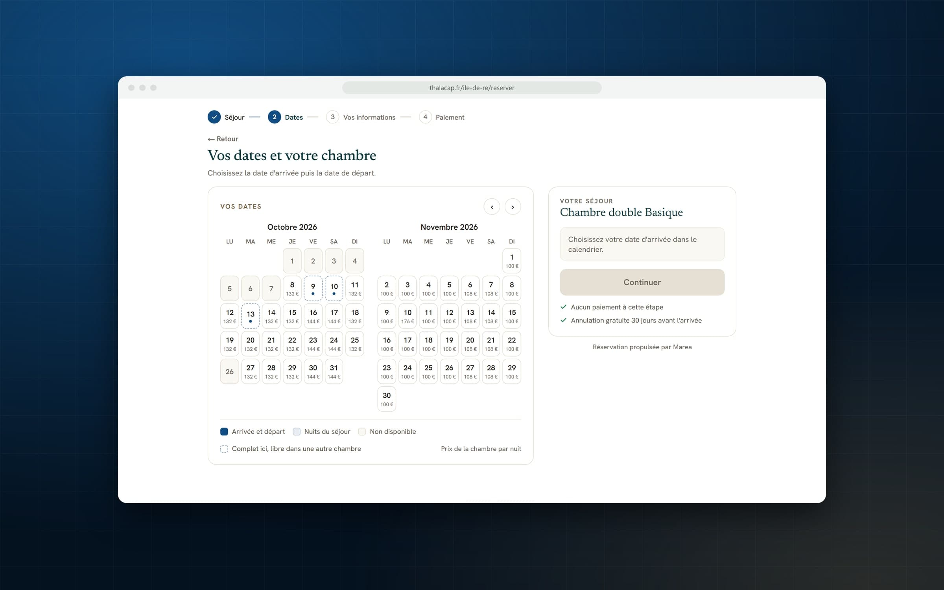Click the Séjour step label

point(234,117)
